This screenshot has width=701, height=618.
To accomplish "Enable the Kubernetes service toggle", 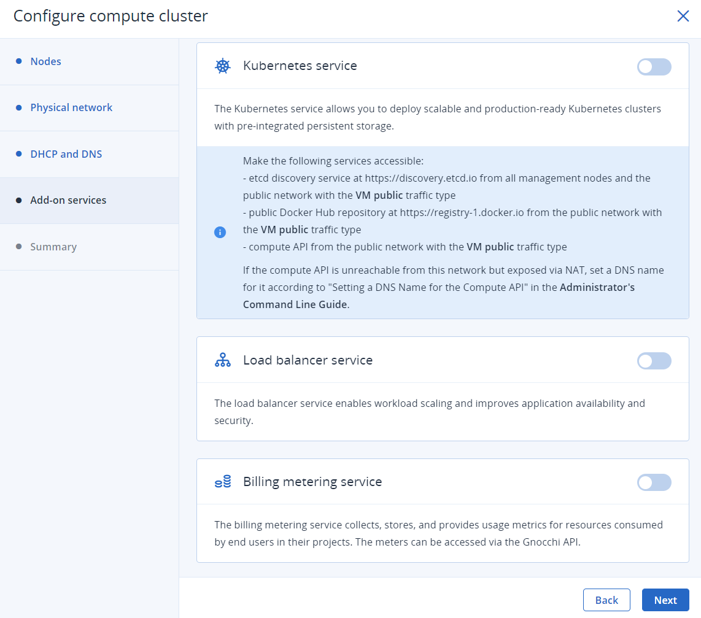I will point(654,67).
